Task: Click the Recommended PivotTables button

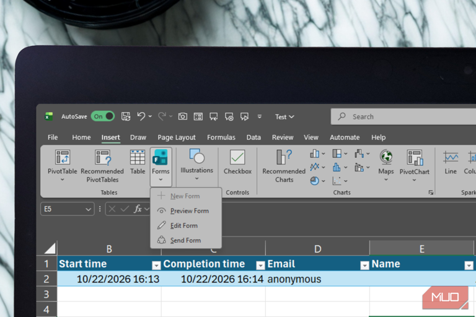Action: coord(102,166)
